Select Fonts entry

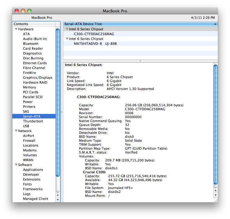27,184
